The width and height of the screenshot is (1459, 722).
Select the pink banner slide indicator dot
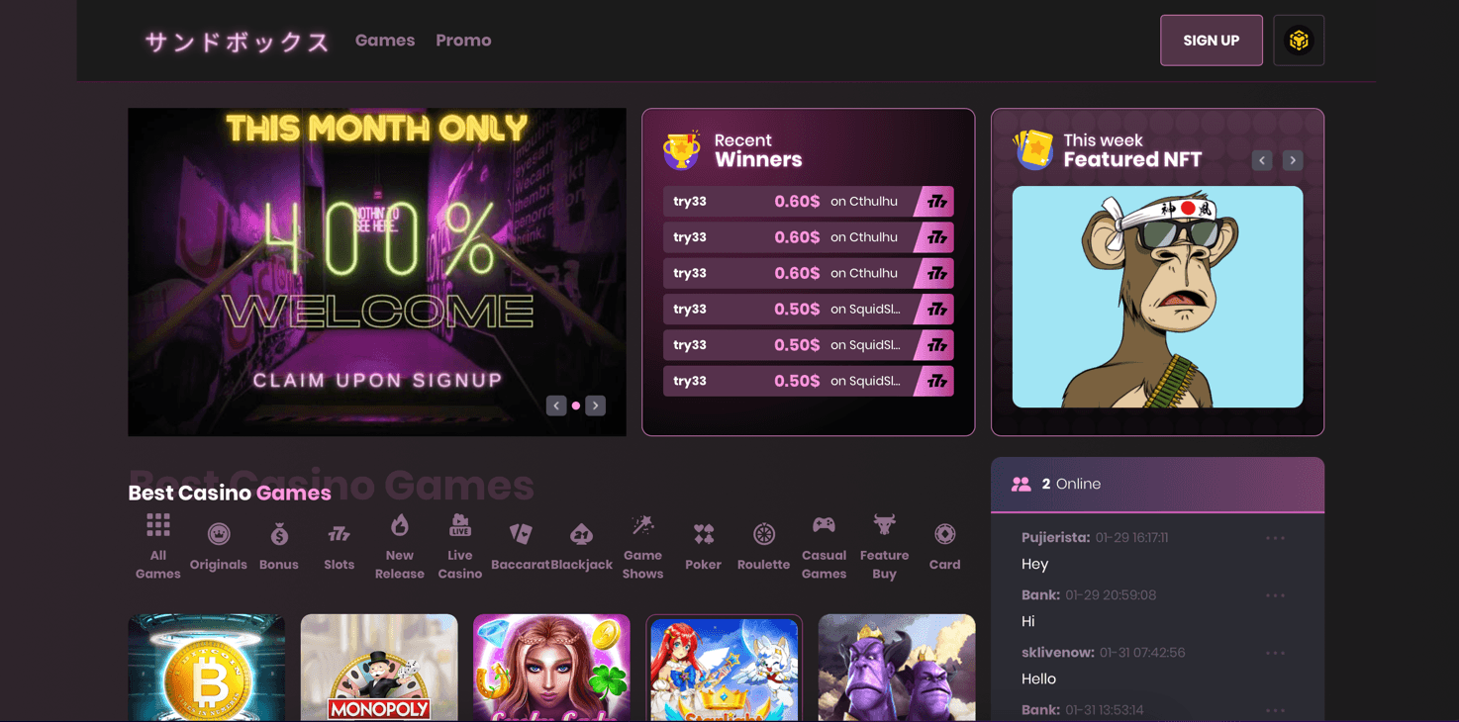pyautogui.click(x=576, y=406)
